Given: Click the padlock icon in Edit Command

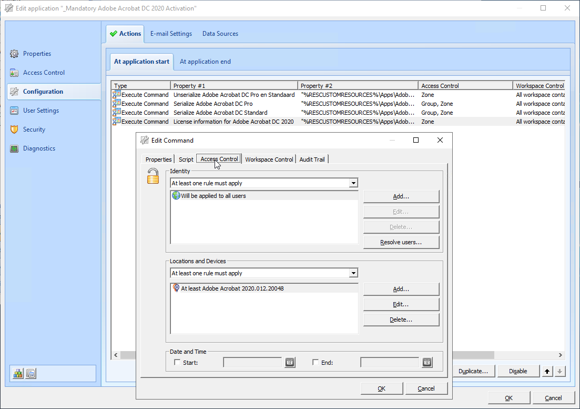Looking at the screenshot, I should point(153,176).
